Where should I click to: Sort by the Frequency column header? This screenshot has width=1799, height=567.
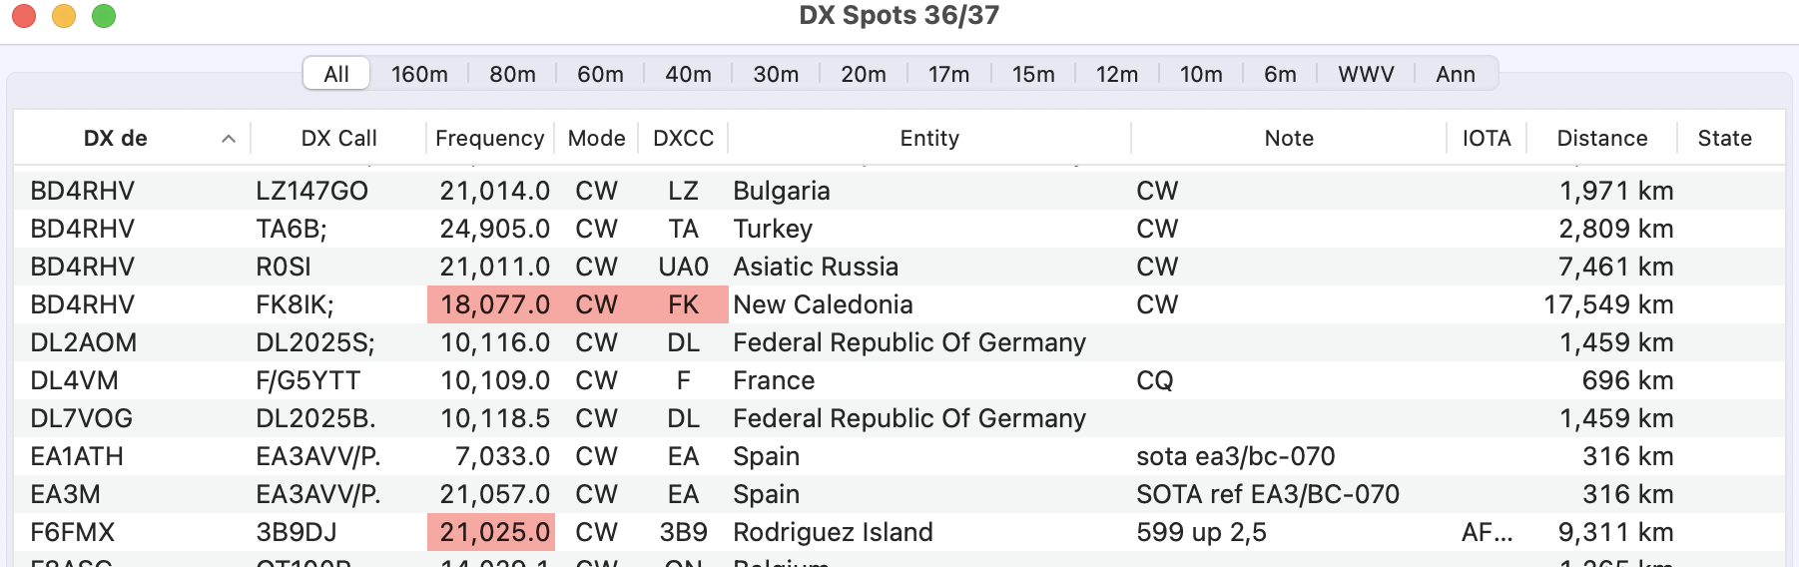tap(489, 139)
